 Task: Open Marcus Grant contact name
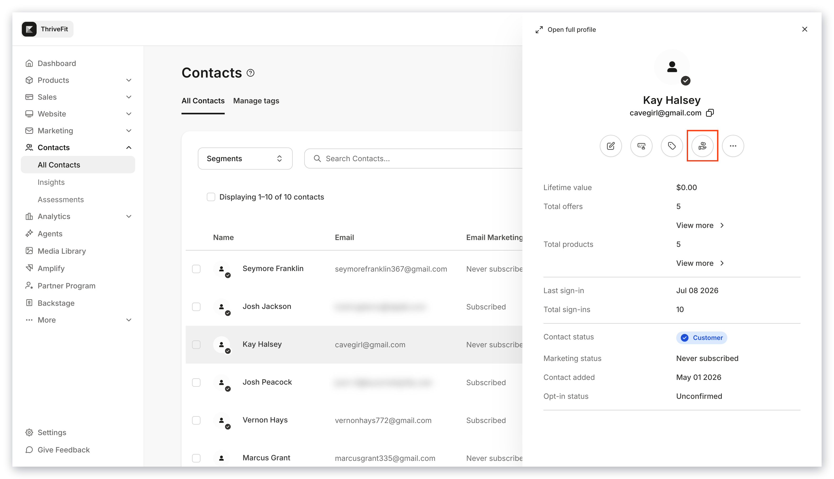click(266, 458)
